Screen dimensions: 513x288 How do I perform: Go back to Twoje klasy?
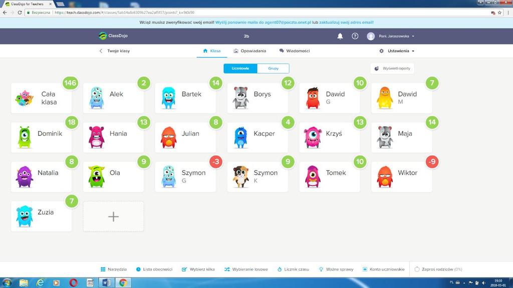(x=115, y=51)
